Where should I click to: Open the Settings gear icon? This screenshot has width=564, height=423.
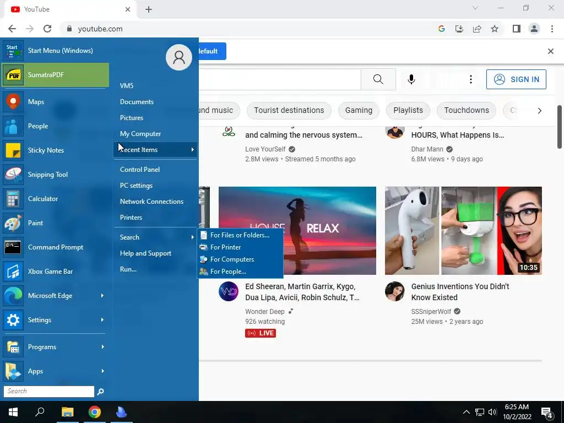click(13, 320)
